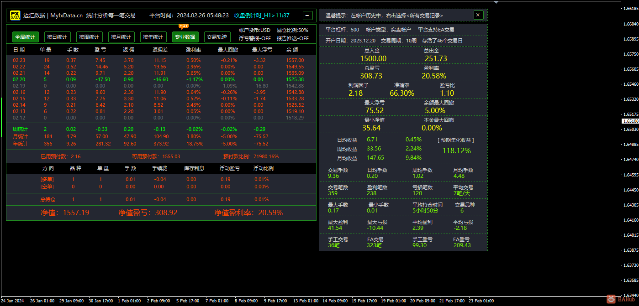Click the 月统计 summary row label
The height and width of the screenshot is (306, 639).
[x=20, y=137]
